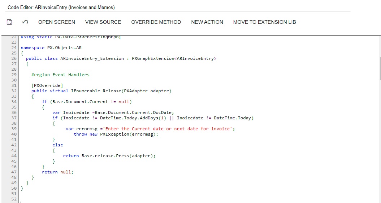Choose OVERRIDE METHOD toolbar item
381x203 pixels.
[156, 22]
